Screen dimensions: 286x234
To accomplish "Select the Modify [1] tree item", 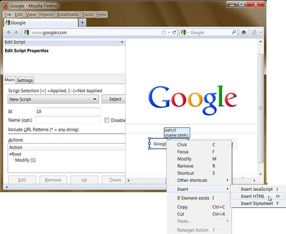I will click(25, 160).
